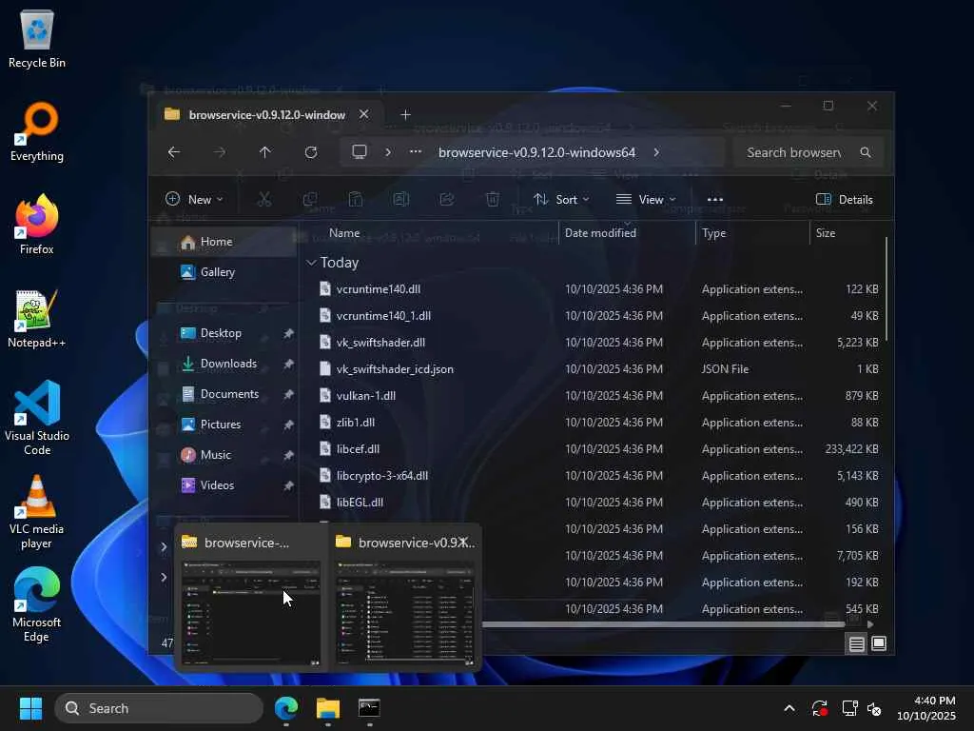The height and width of the screenshot is (731, 974).
Task: Select file vcruntime140.dll
Action: click(x=379, y=289)
